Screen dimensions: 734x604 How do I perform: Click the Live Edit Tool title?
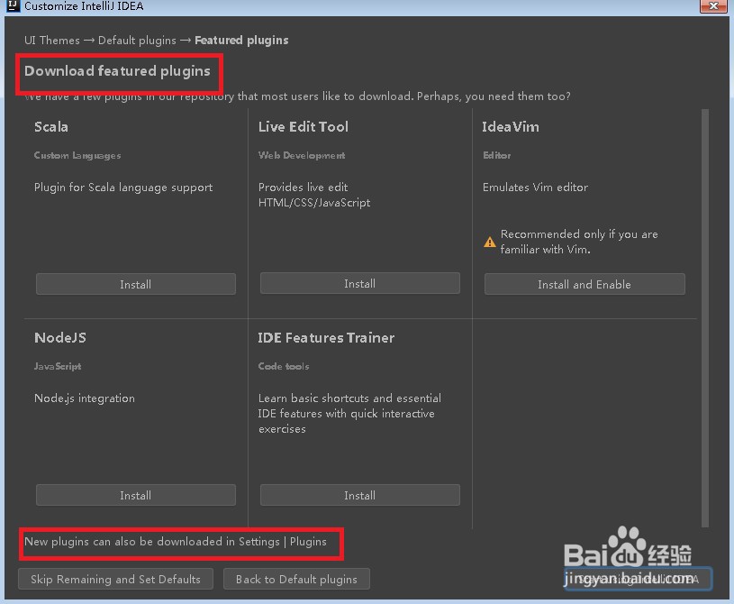[304, 126]
